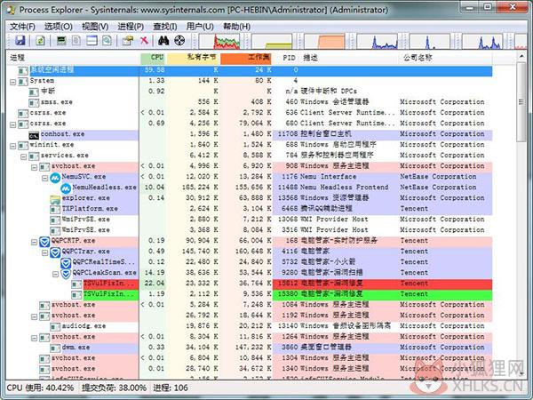Click the 进程: 106 status entry
Screen dimensions: 533x400
pos(171,388)
